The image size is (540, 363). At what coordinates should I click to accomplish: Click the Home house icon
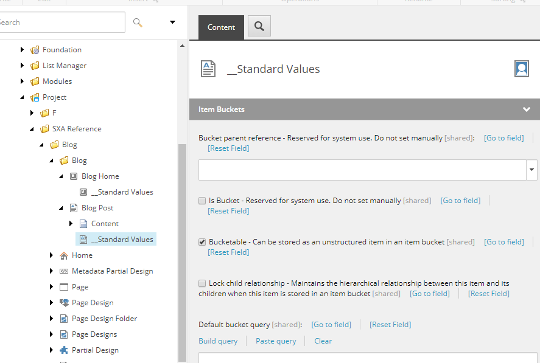(64, 255)
